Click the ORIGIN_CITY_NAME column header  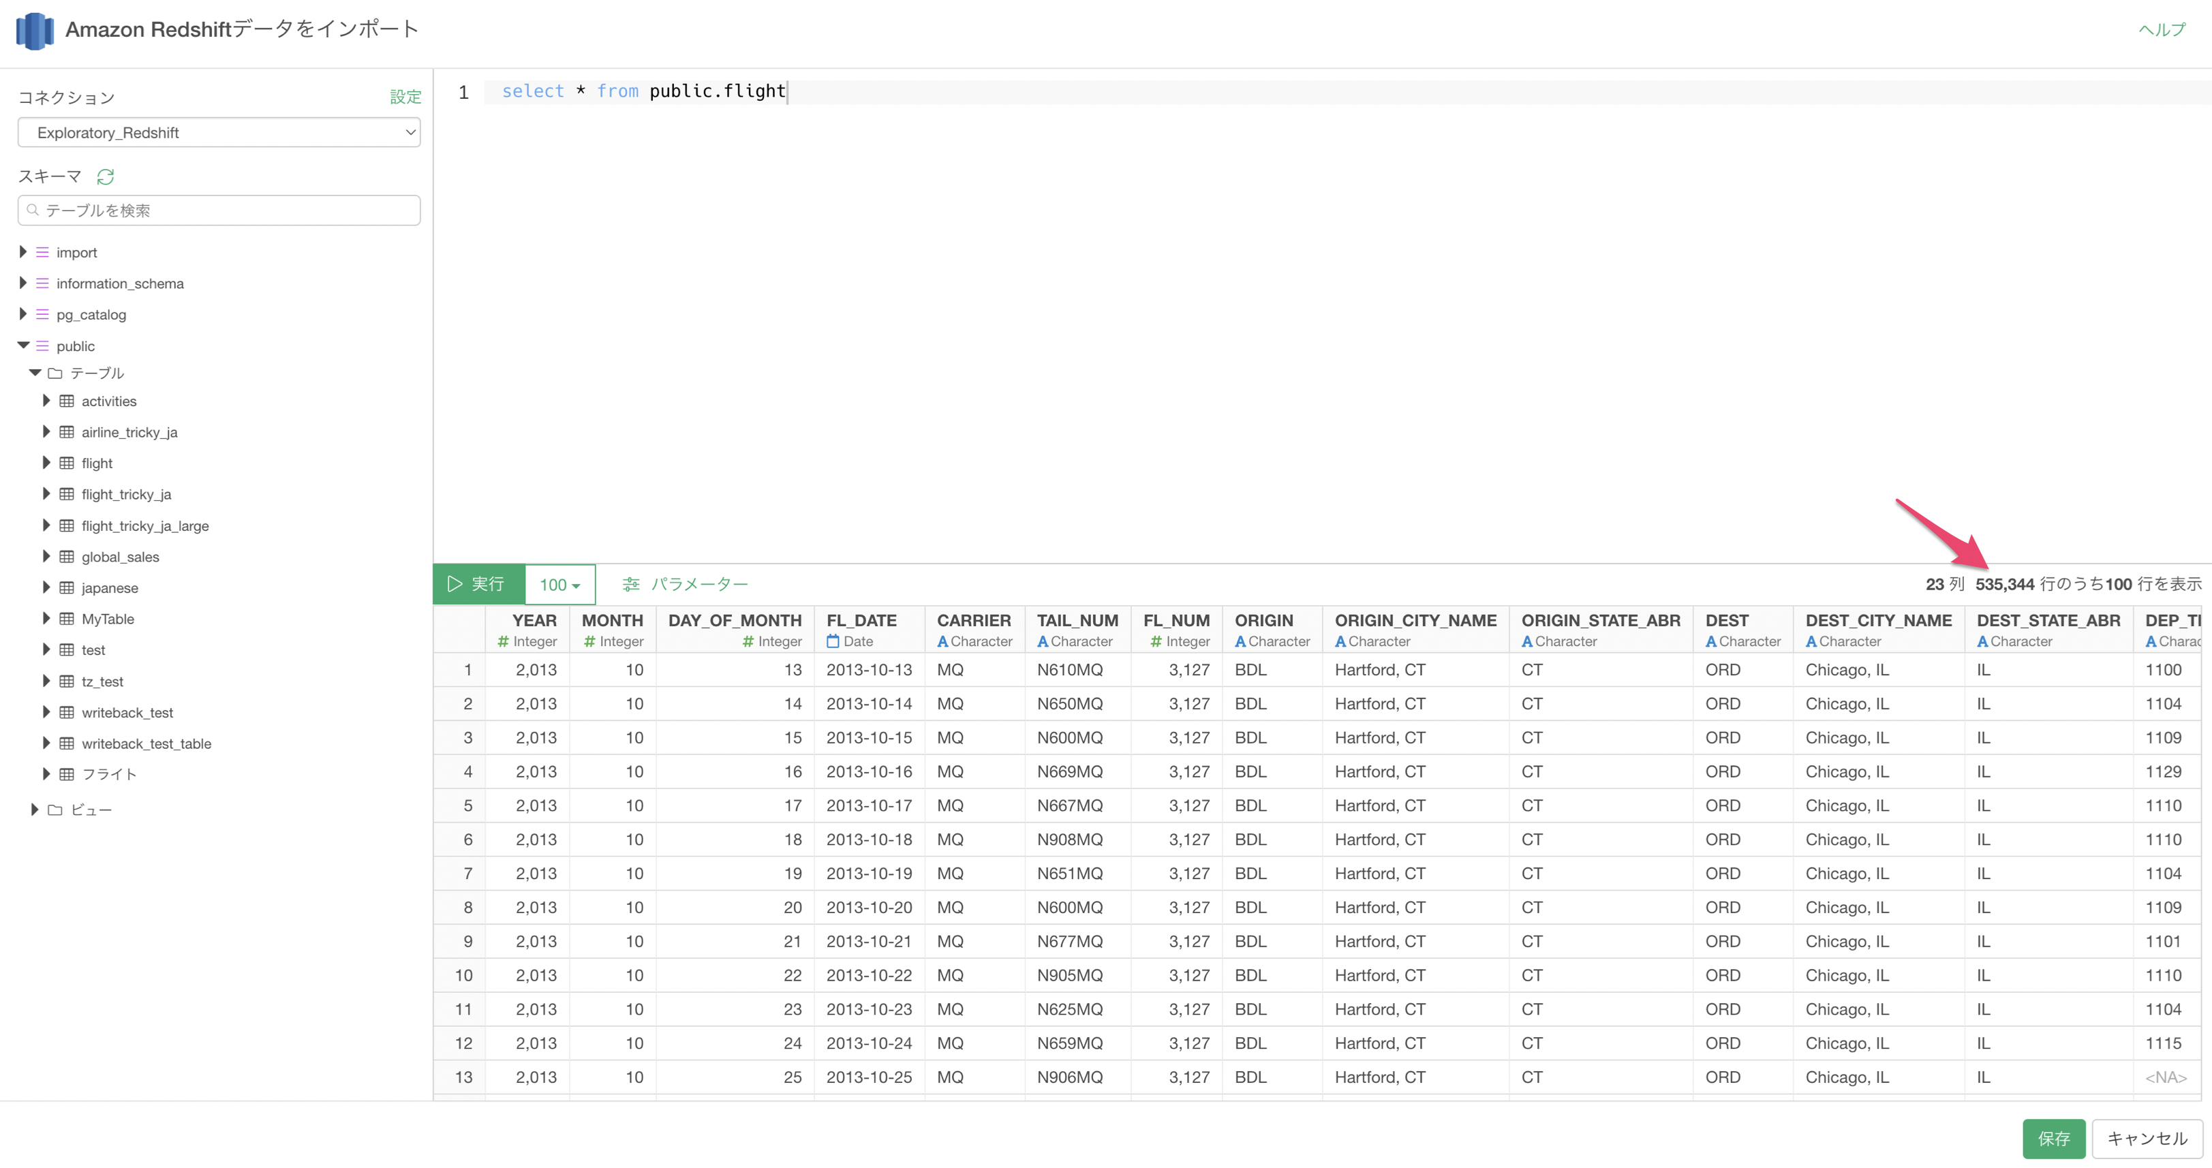coord(1415,629)
